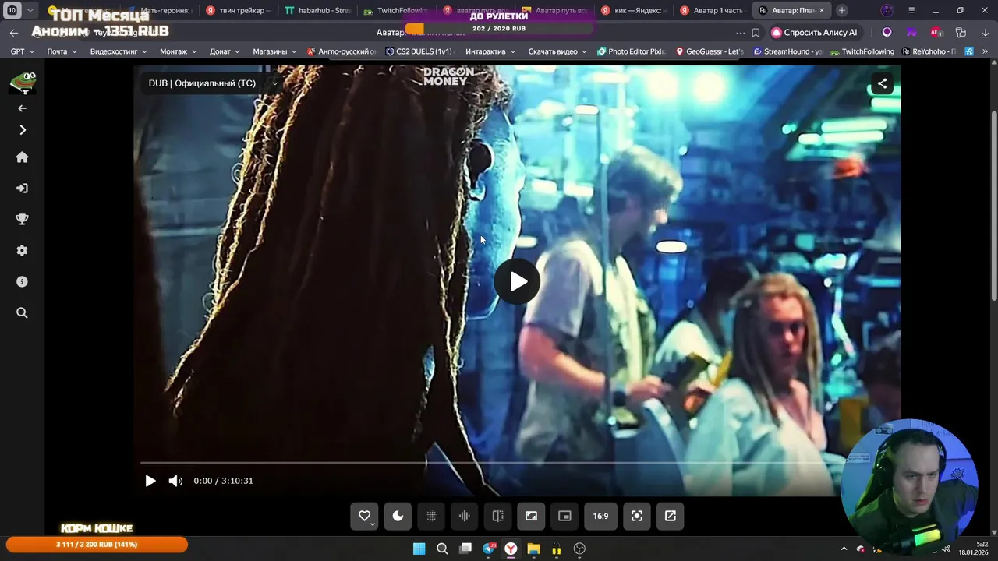Toggle the split compare view button

[498, 516]
